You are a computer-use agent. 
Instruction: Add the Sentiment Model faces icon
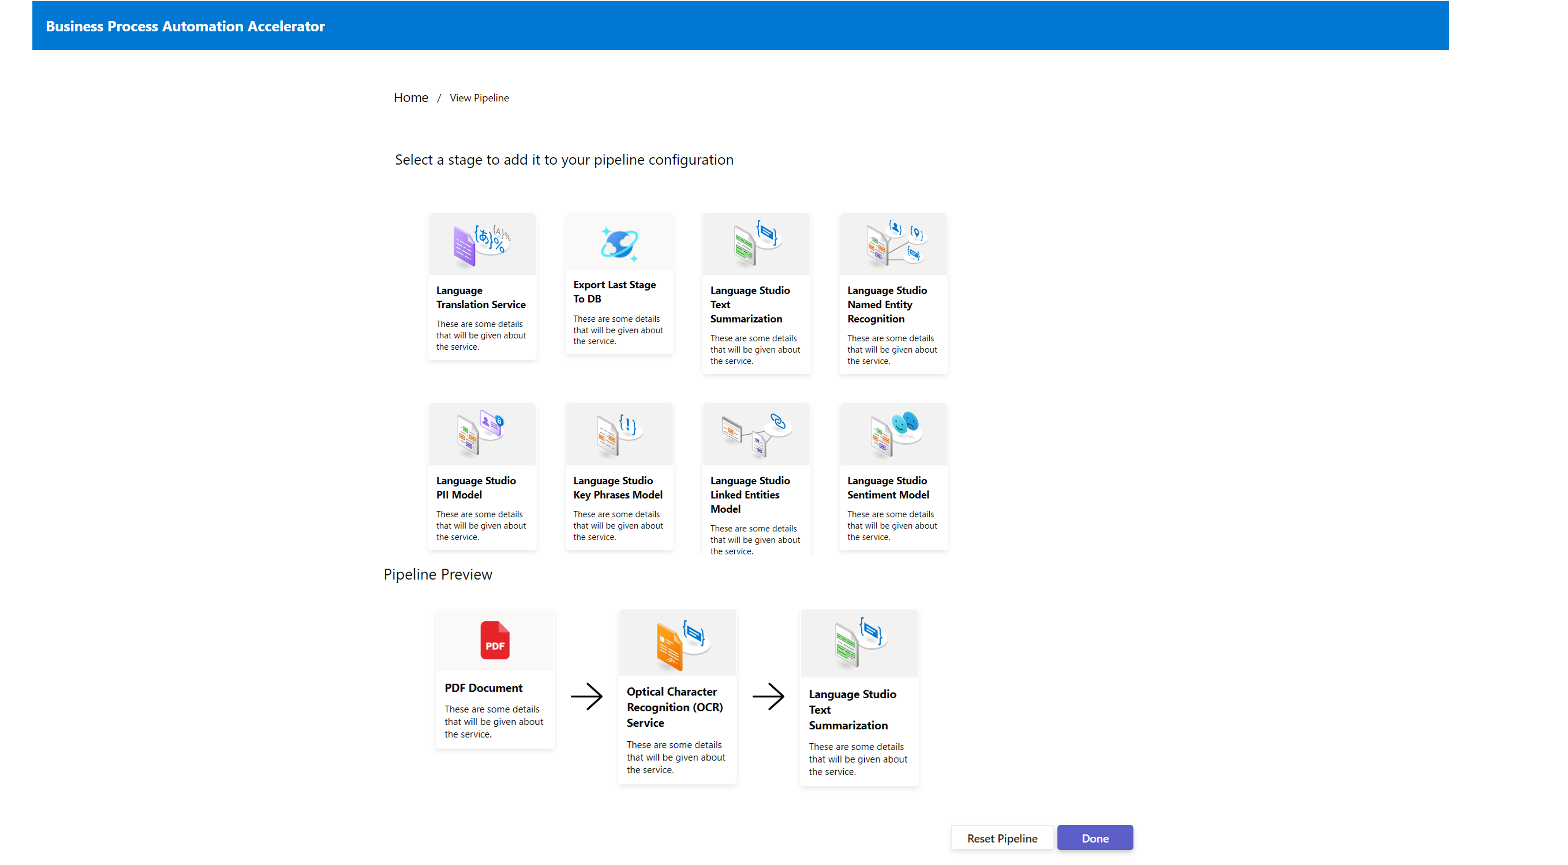pyautogui.click(x=893, y=434)
